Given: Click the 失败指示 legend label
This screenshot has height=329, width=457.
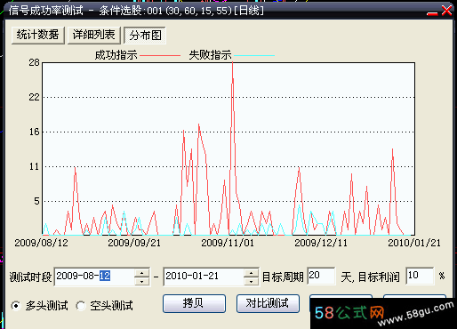Looking at the screenshot, I should click(210, 55).
